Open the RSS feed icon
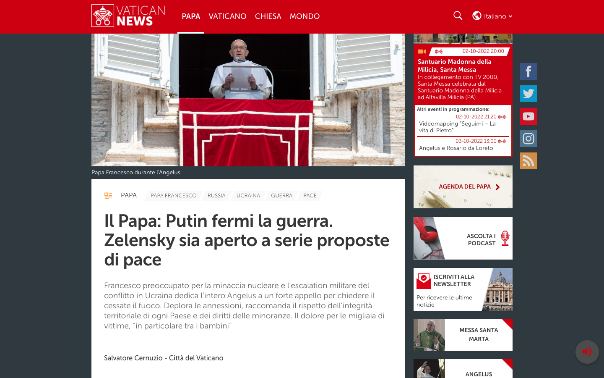604x378 pixels. pos(528,161)
